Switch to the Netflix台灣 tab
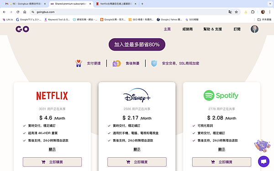This screenshot has height=171, width=274. coord(116,4)
